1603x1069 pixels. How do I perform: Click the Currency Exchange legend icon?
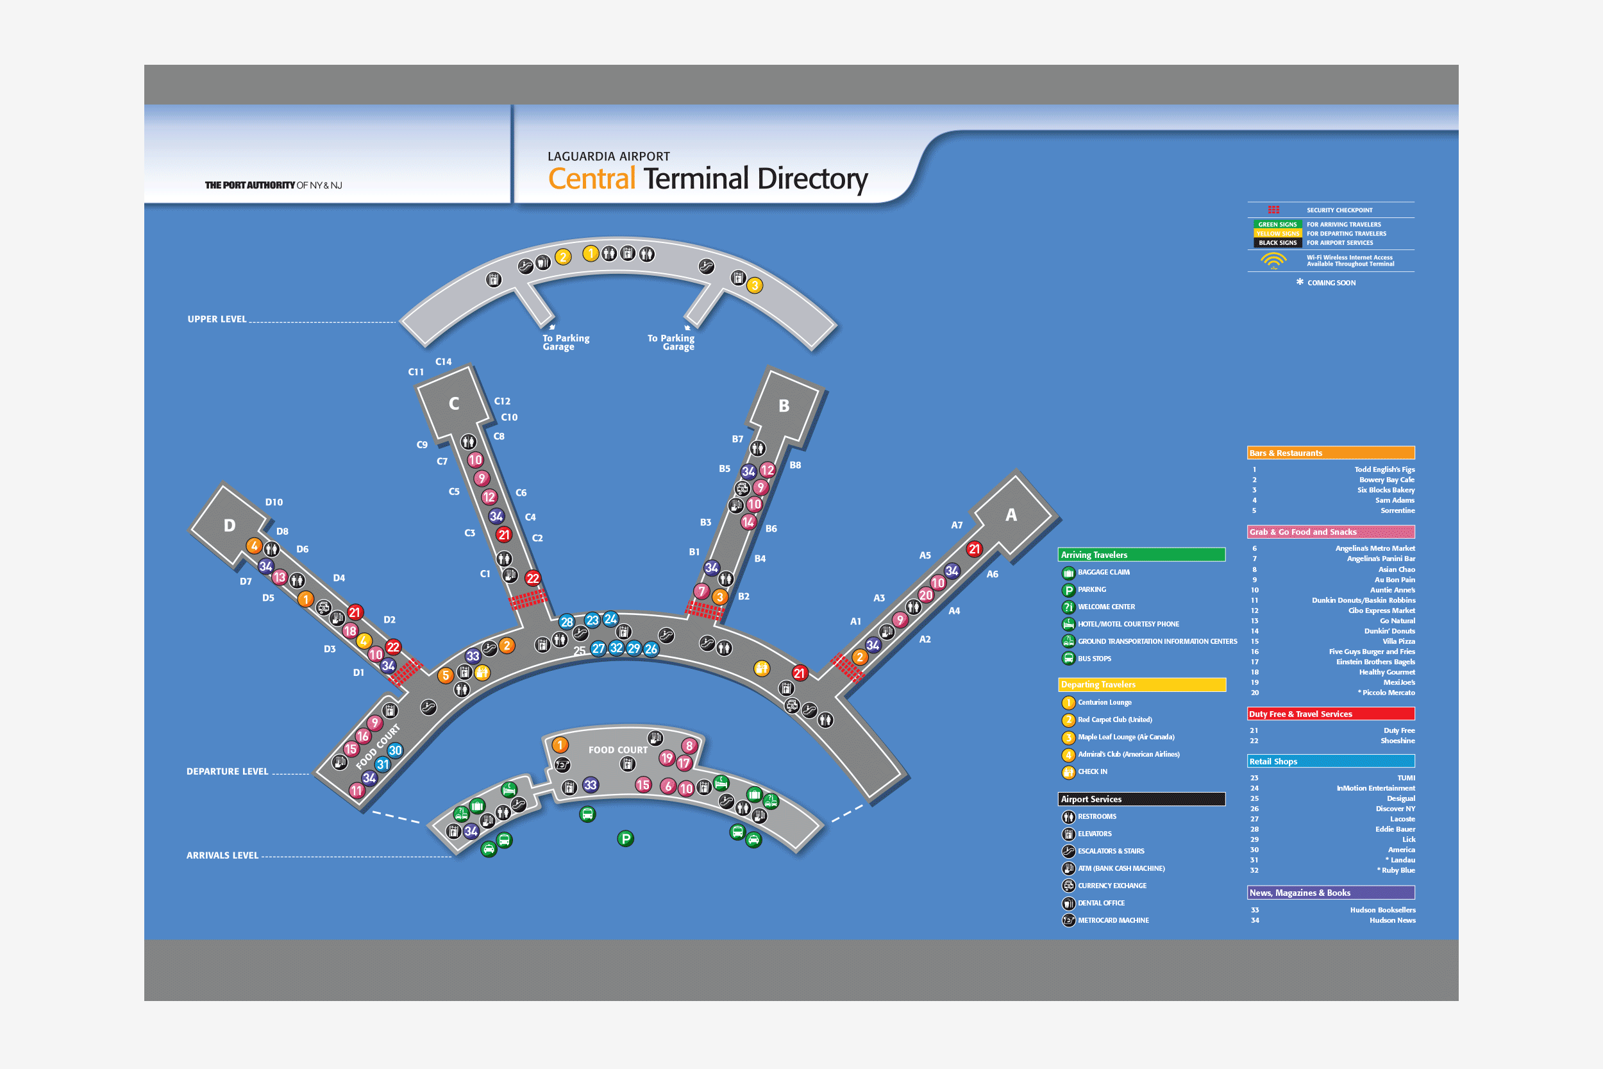(1068, 886)
